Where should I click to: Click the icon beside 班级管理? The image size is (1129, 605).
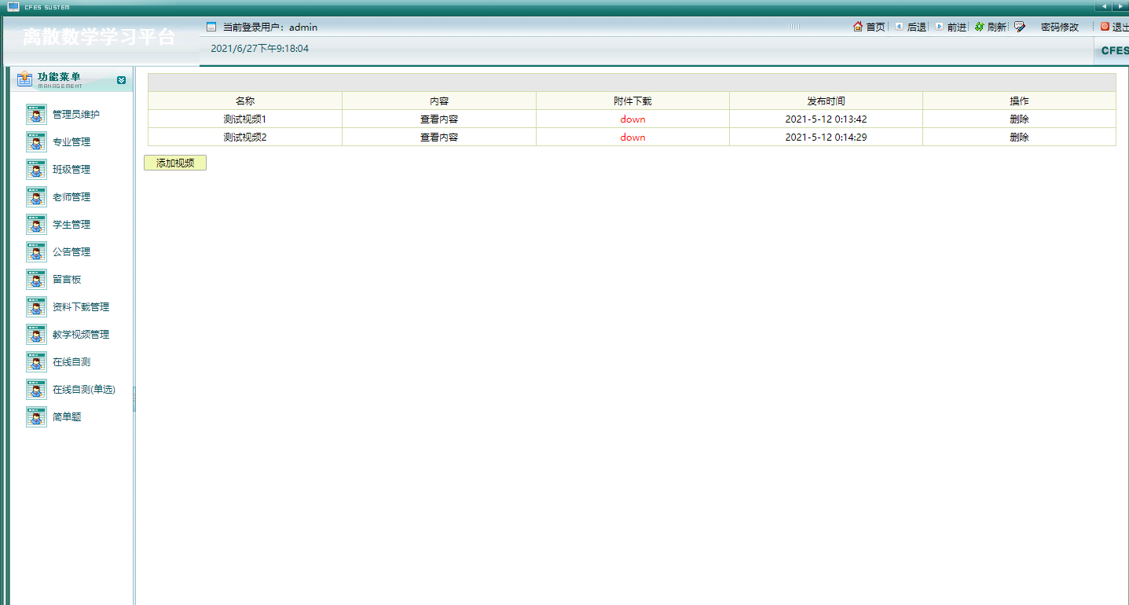(36, 170)
